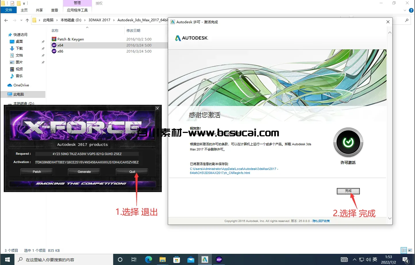
Task: Open 桌面 in navigation pane
Action: click(19, 41)
